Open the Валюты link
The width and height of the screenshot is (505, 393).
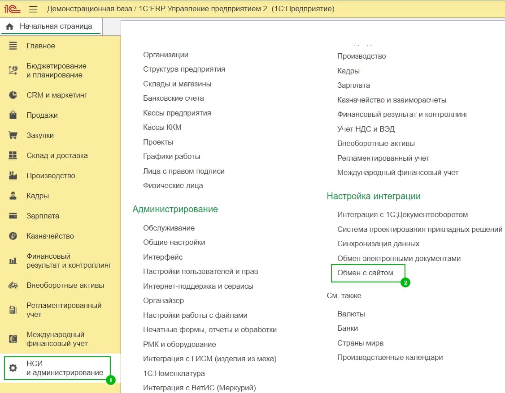351,314
